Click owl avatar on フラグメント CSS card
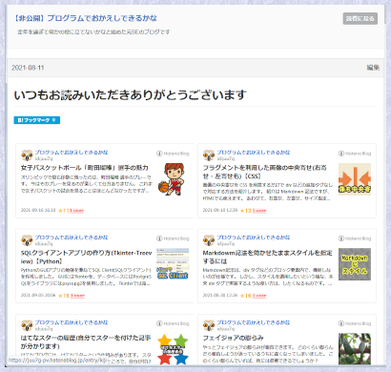391x372 pixels. click(x=209, y=155)
